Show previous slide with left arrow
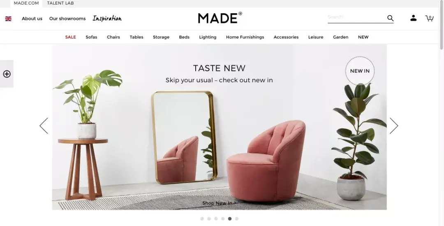This screenshot has width=444, height=226. tap(44, 126)
